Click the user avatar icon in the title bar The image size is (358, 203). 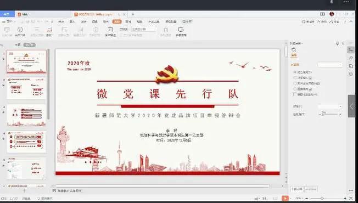coord(332,14)
